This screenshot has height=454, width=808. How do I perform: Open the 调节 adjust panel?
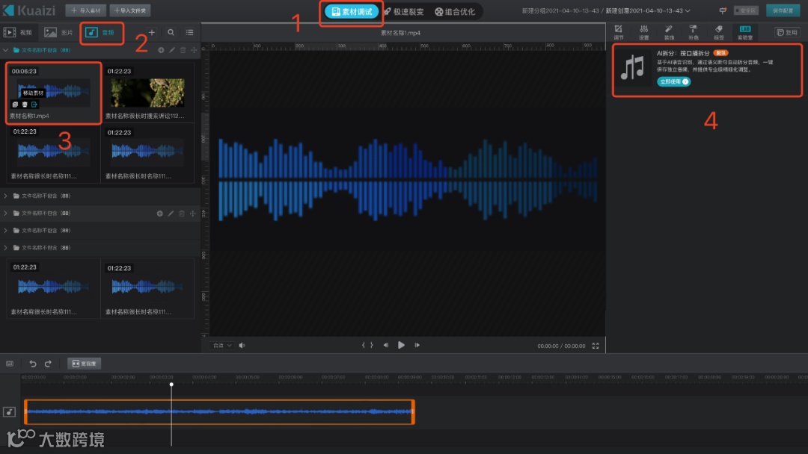(619, 32)
